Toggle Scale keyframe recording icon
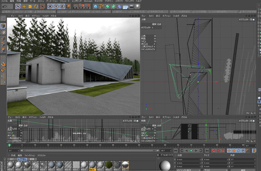The image size is (261, 171). pyautogui.click(x=234, y=151)
